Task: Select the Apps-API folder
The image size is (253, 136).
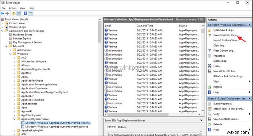Action: (27, 111)
